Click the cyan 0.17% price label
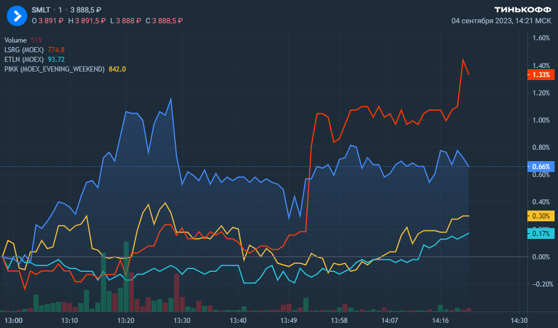The image size is (558, 328). click(542, 233)
